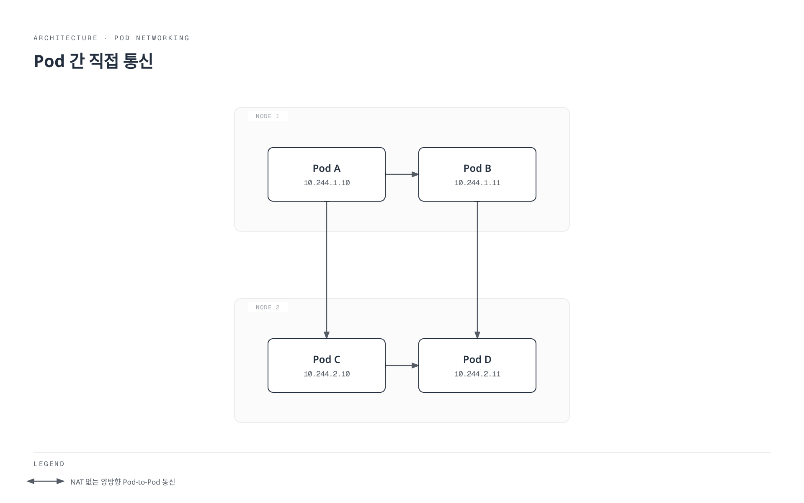Click the arrowhead entering Pod D from above

pos(477,335)
